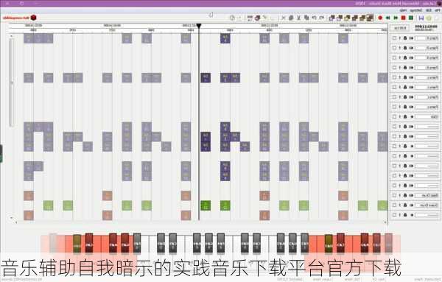Click the Undo arrow icon

pos(322,18)
